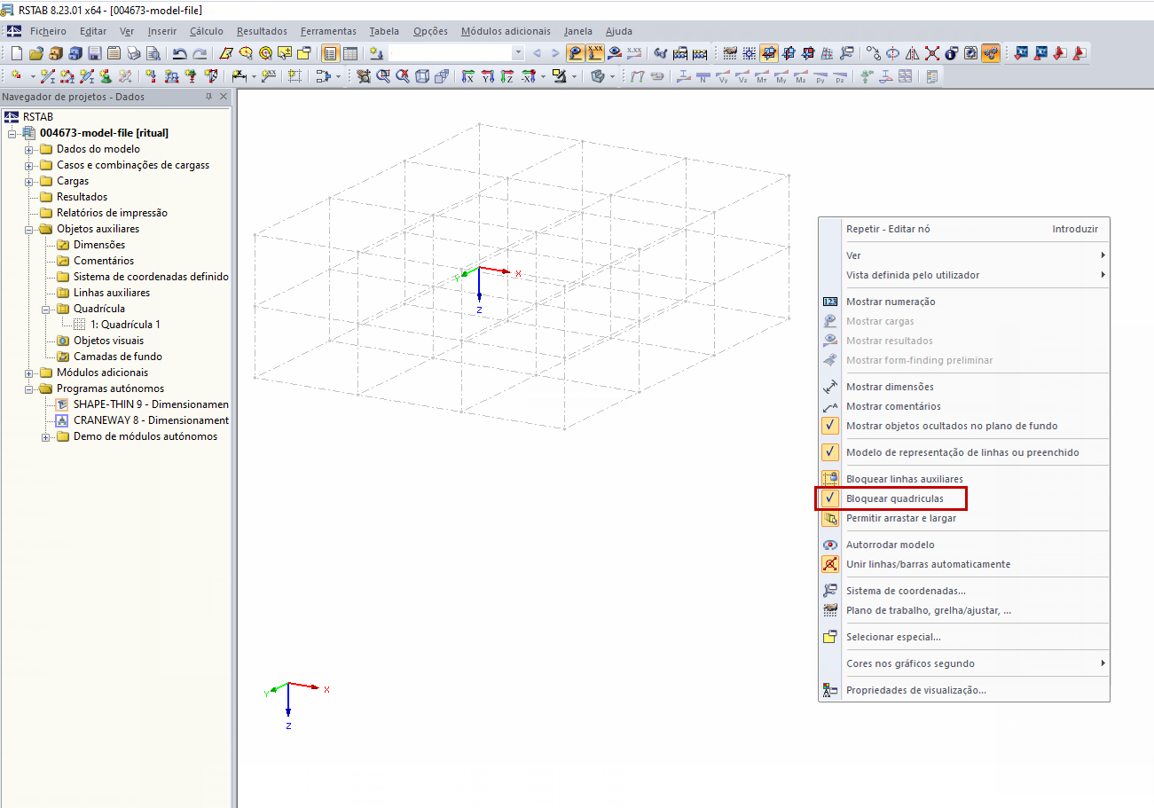Click the view in Z direction icon

[x=507, y=76]
